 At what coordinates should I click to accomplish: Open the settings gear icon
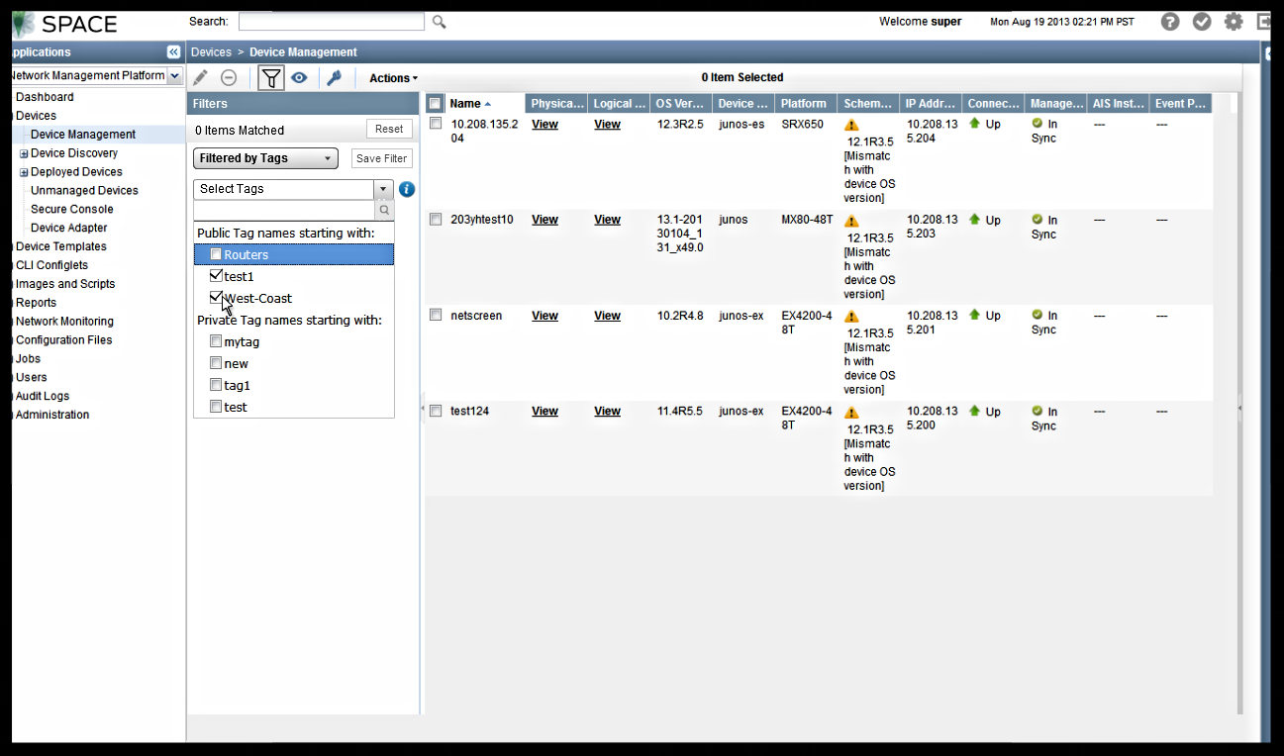(x=1234, y=22)
